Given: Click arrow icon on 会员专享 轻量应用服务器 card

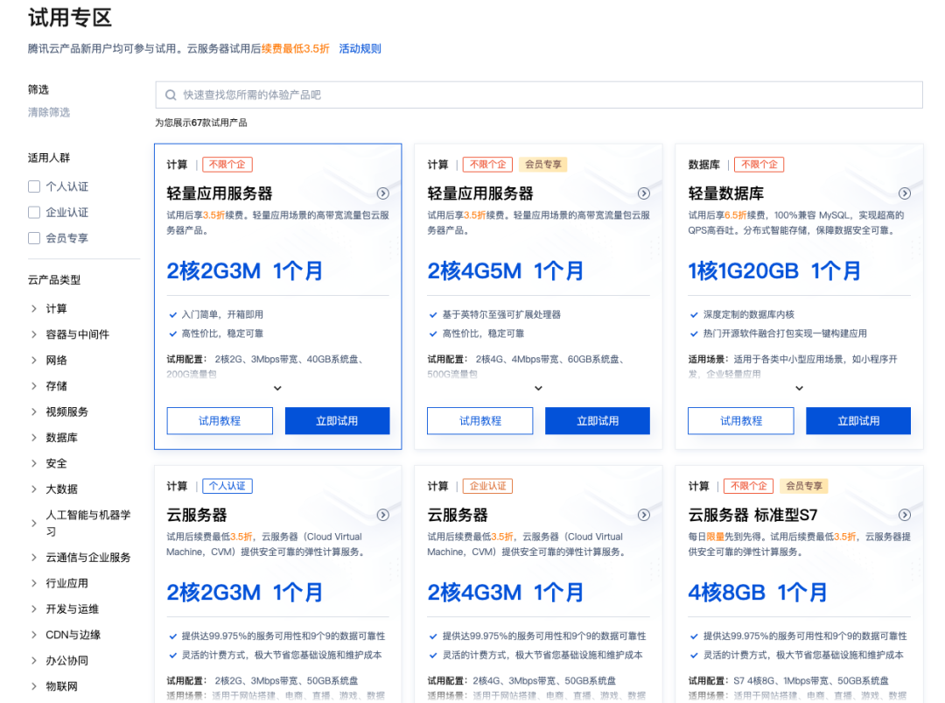Looking at the screenshot, I should click(644, 193).
